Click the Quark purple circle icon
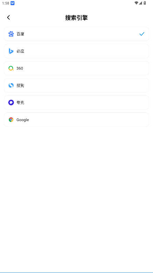The image size is (153, 273). [11, 103]
